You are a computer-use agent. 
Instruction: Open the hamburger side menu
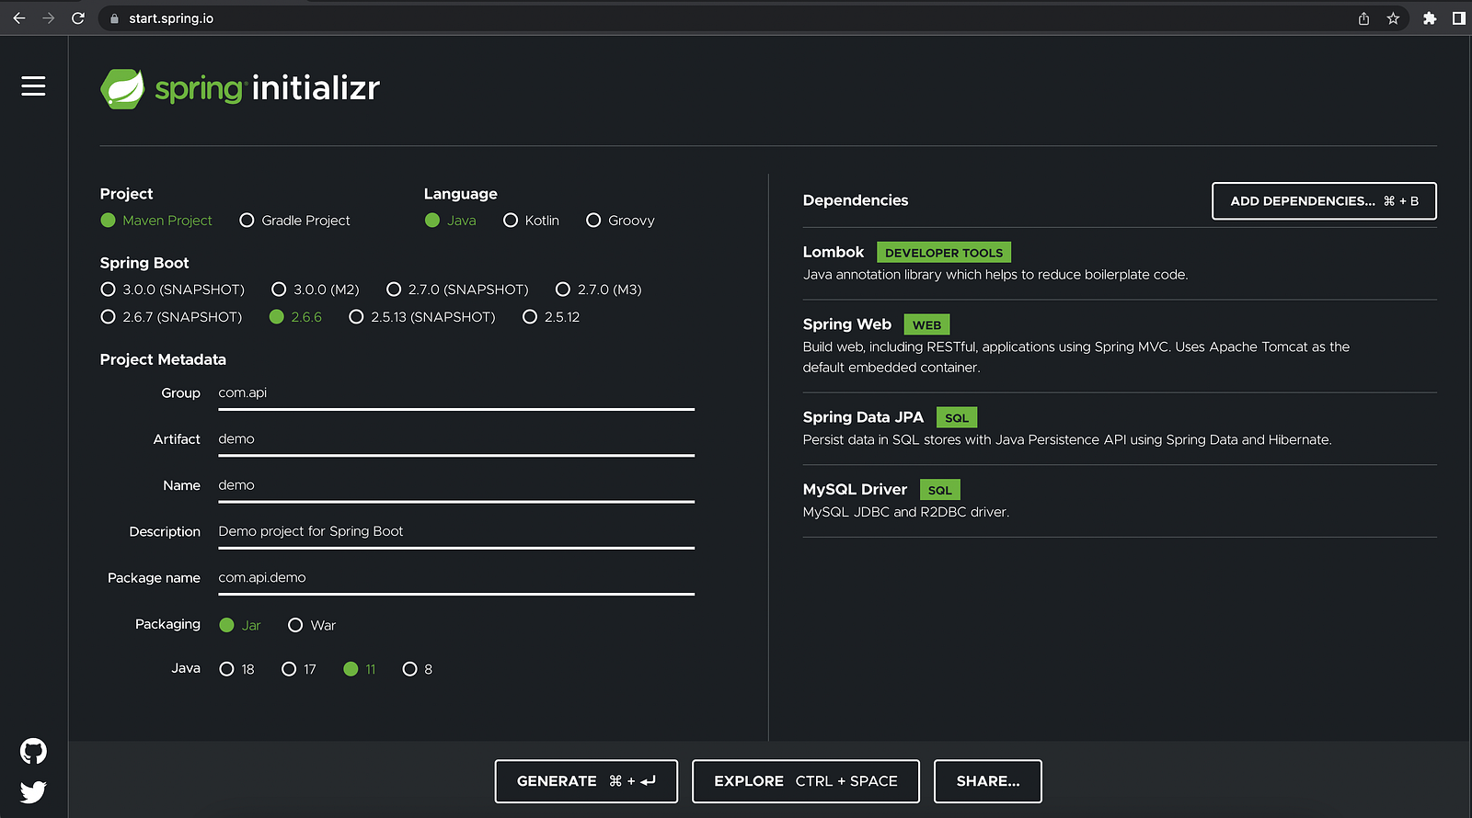click(33, 85)
